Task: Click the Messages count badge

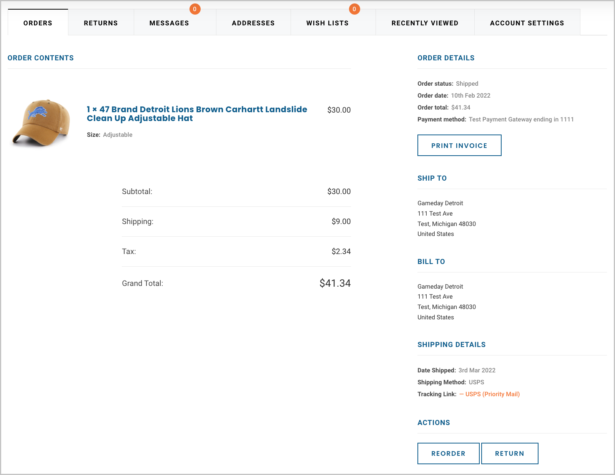Action: 195,9
